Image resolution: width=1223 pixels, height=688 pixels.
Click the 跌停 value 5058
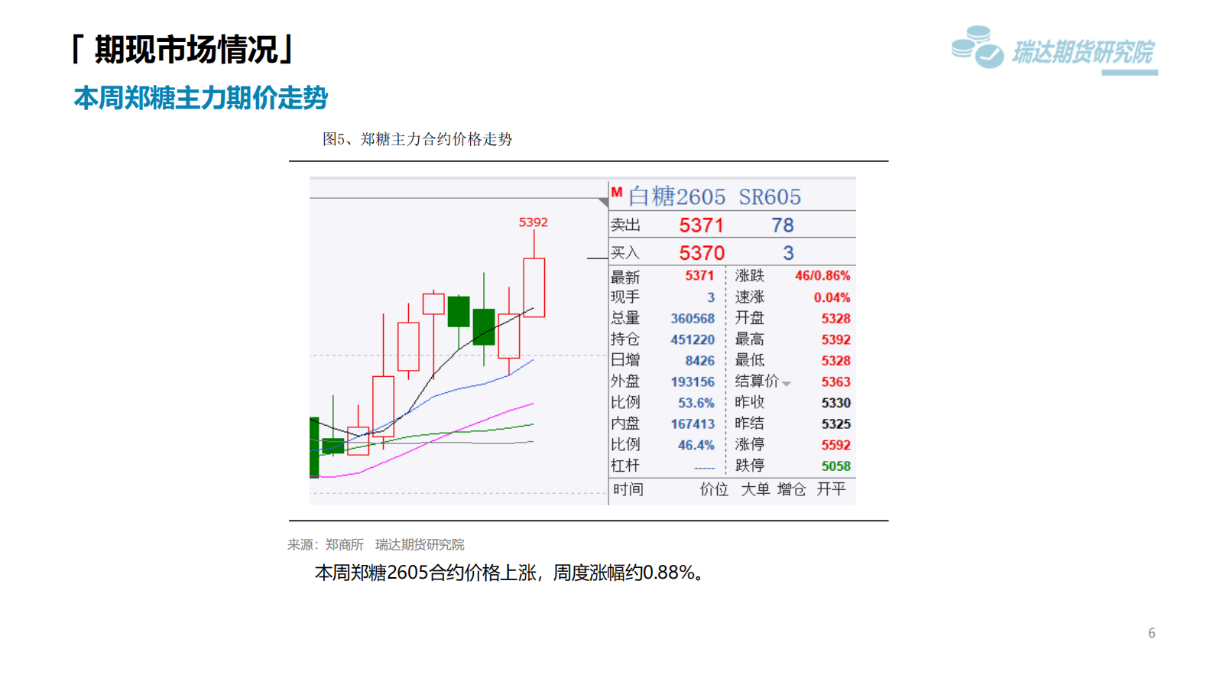coord(835,466)
